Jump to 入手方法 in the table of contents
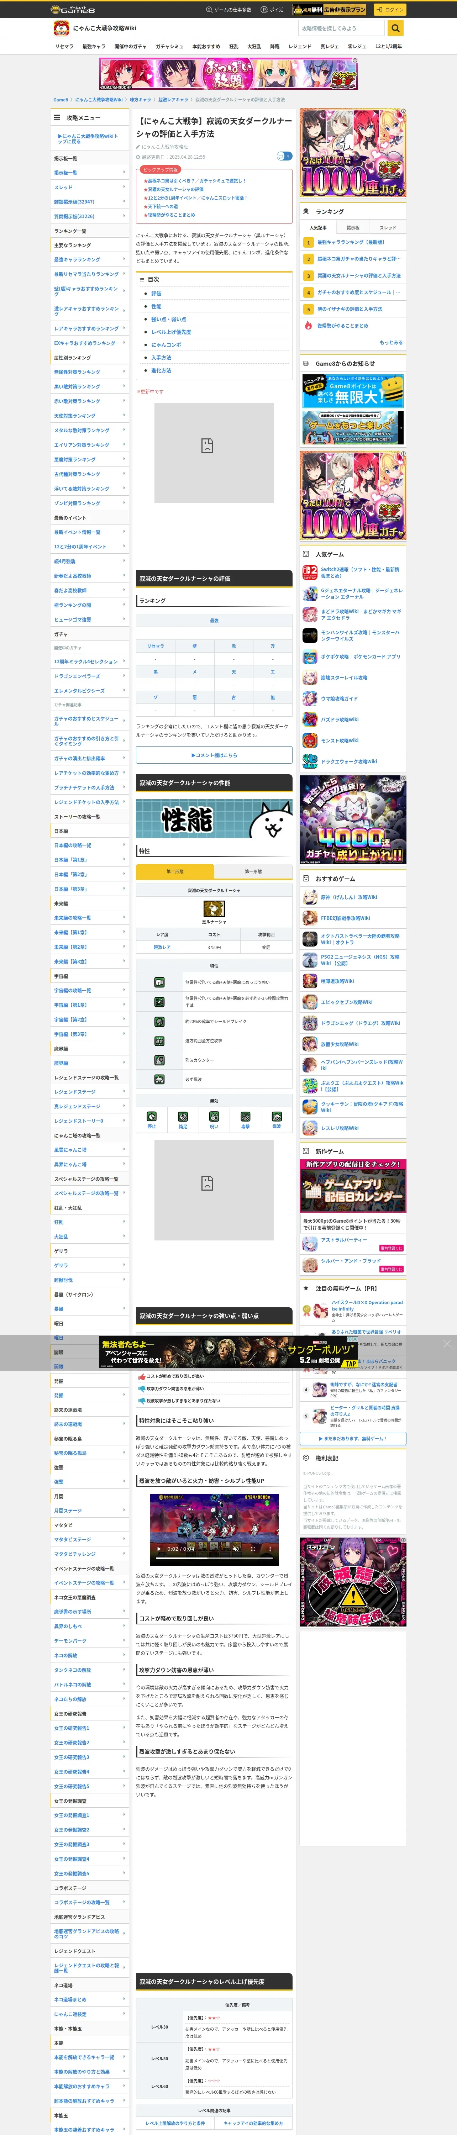This screenshot has width=457, height=2135. (161, 357)
